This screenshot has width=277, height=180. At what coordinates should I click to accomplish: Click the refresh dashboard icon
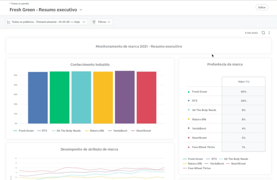click(x=264, y=33)
